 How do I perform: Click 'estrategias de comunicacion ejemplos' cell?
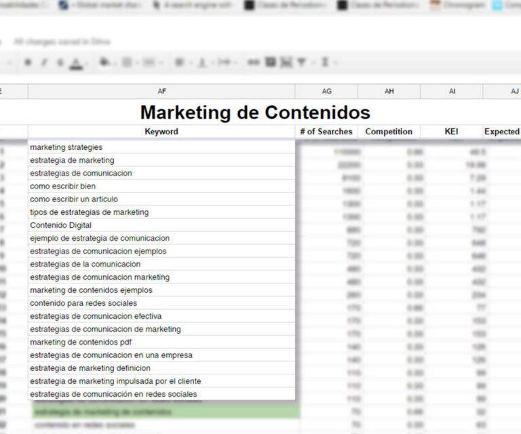[x=161, y=251]
